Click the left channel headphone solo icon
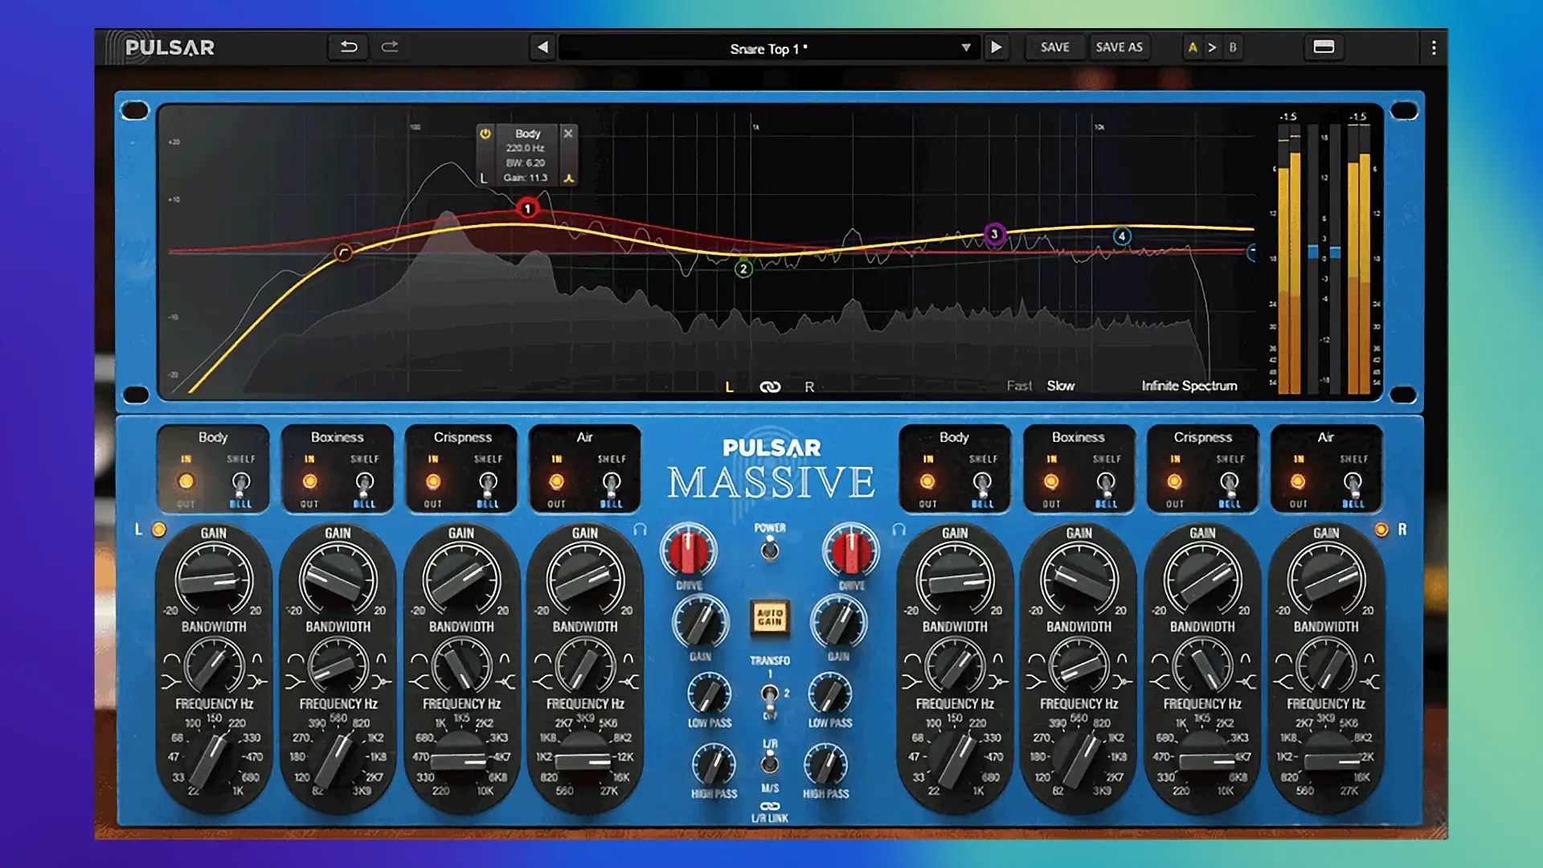 tap(640, 530)
